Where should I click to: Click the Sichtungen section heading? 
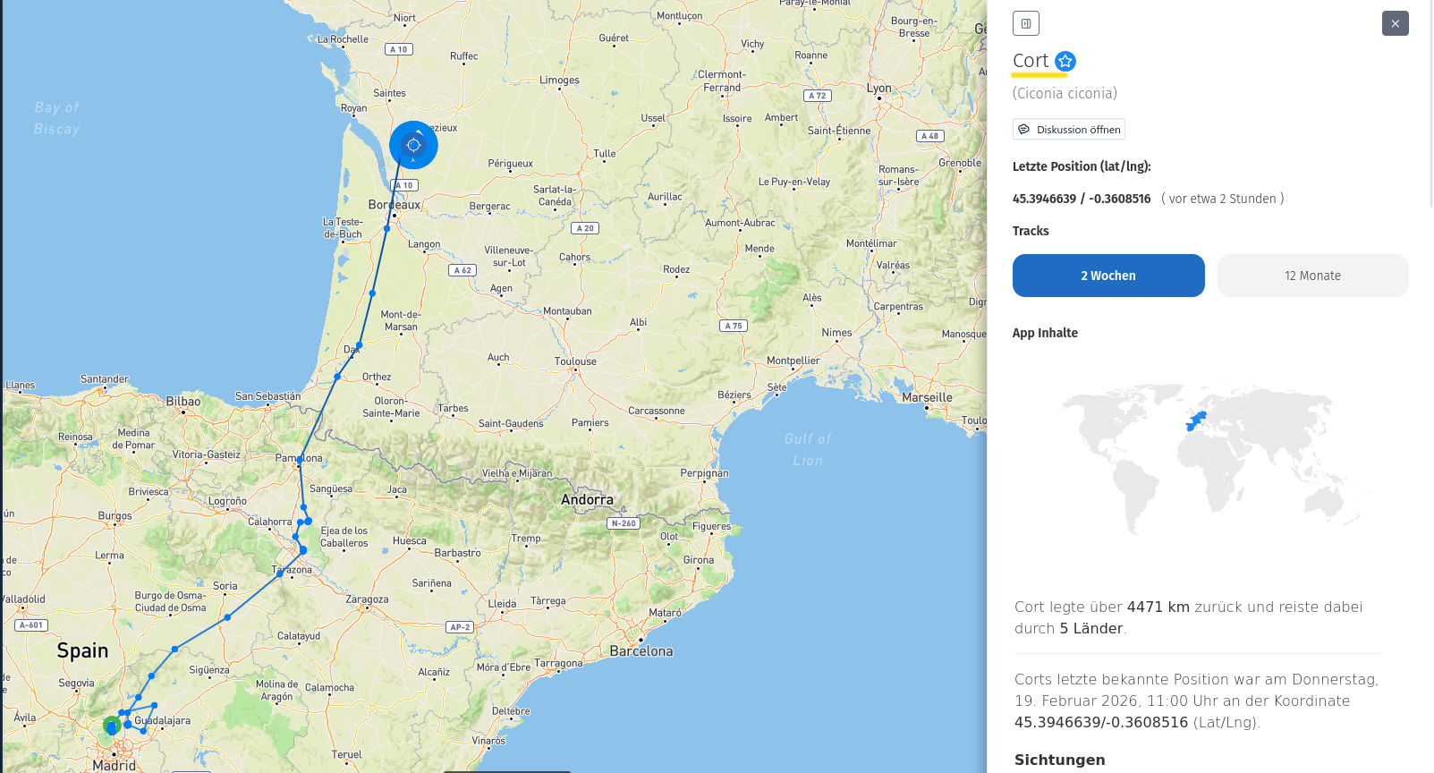point(1059,760)
